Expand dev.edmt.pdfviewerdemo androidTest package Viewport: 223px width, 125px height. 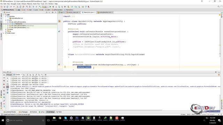pyautogui.click(x=8, y=26)
